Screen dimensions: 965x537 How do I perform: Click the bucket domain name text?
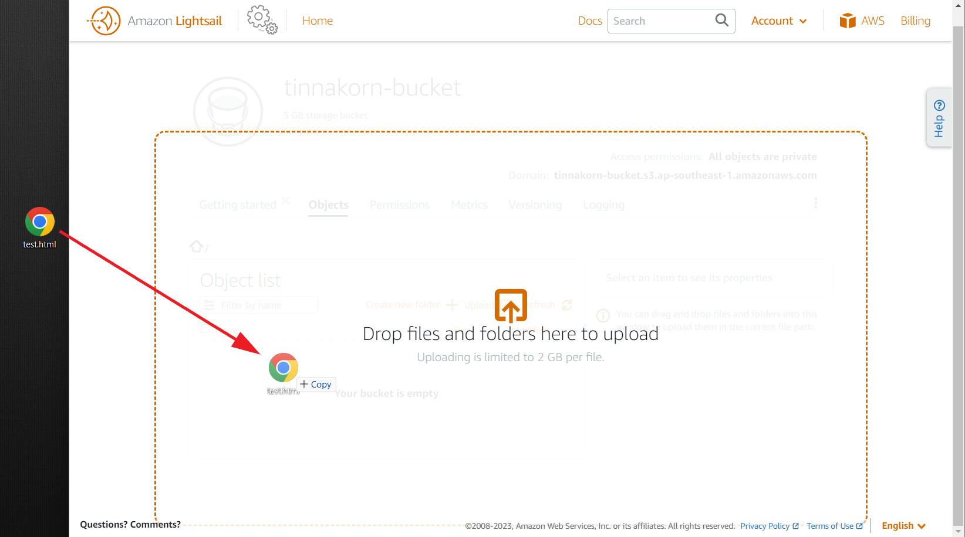[x=685, y=175]
